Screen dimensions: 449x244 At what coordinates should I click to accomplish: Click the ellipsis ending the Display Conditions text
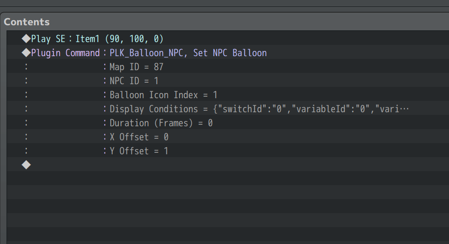tap(405, 109)
